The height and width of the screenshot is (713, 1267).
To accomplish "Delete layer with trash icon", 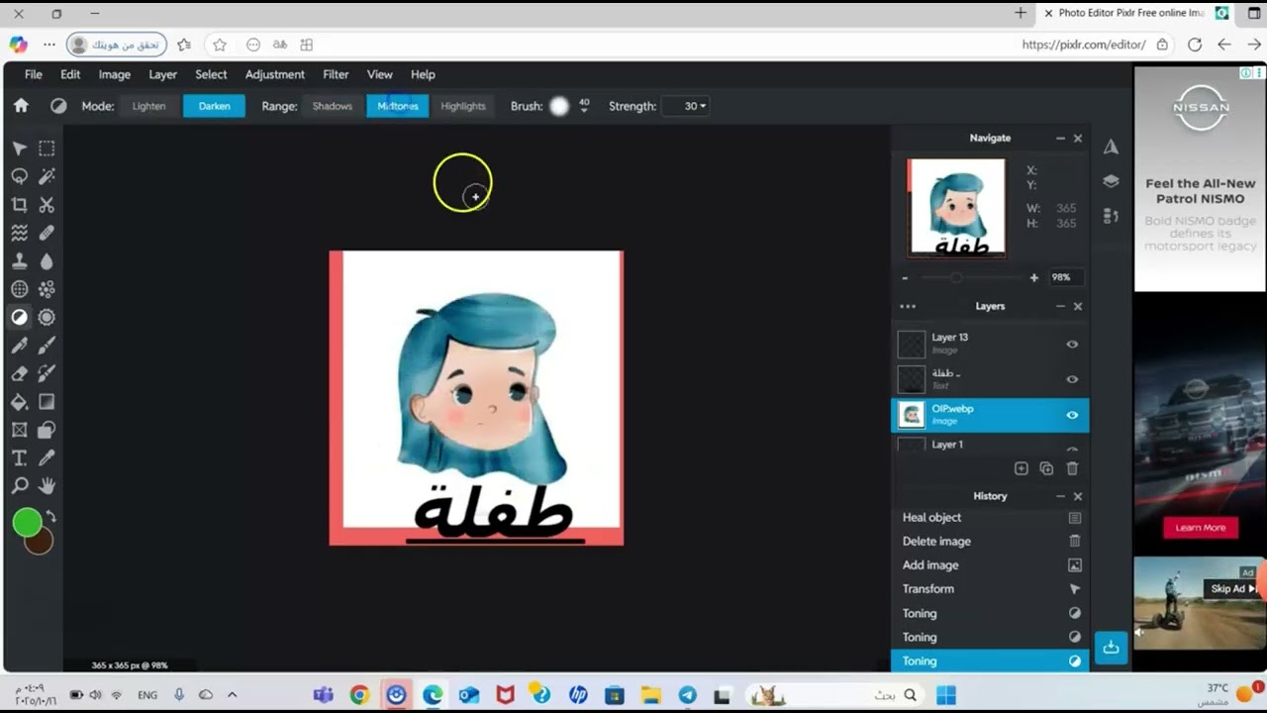I will click(x=1072, y=468).
